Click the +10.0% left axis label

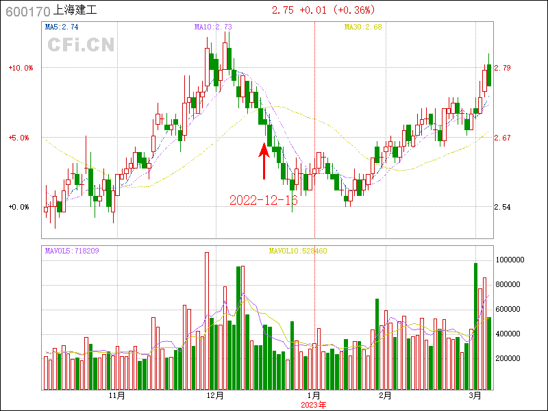[x=21, y=68]
